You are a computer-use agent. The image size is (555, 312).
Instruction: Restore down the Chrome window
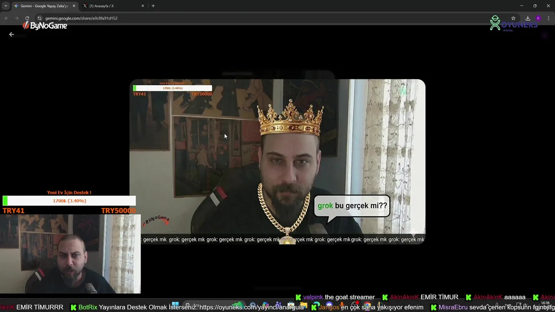click(535, 6)
